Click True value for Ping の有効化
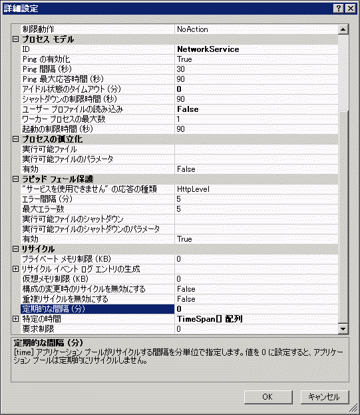 coord(256,59)
